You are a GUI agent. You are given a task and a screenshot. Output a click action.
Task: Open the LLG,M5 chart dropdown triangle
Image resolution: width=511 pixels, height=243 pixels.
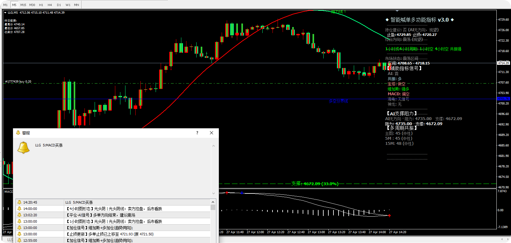[5, 13]
